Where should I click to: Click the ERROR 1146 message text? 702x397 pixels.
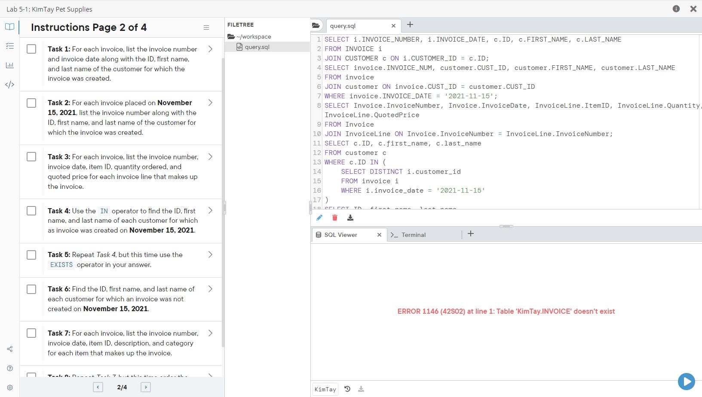[x=506, y=311]
